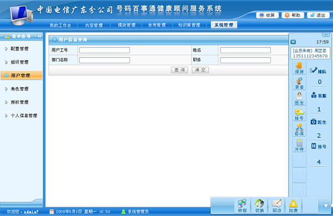Open the 回访 follow-up icon
Screen dimensions: 333x216
pyautogui.click(x=277, y=206)
